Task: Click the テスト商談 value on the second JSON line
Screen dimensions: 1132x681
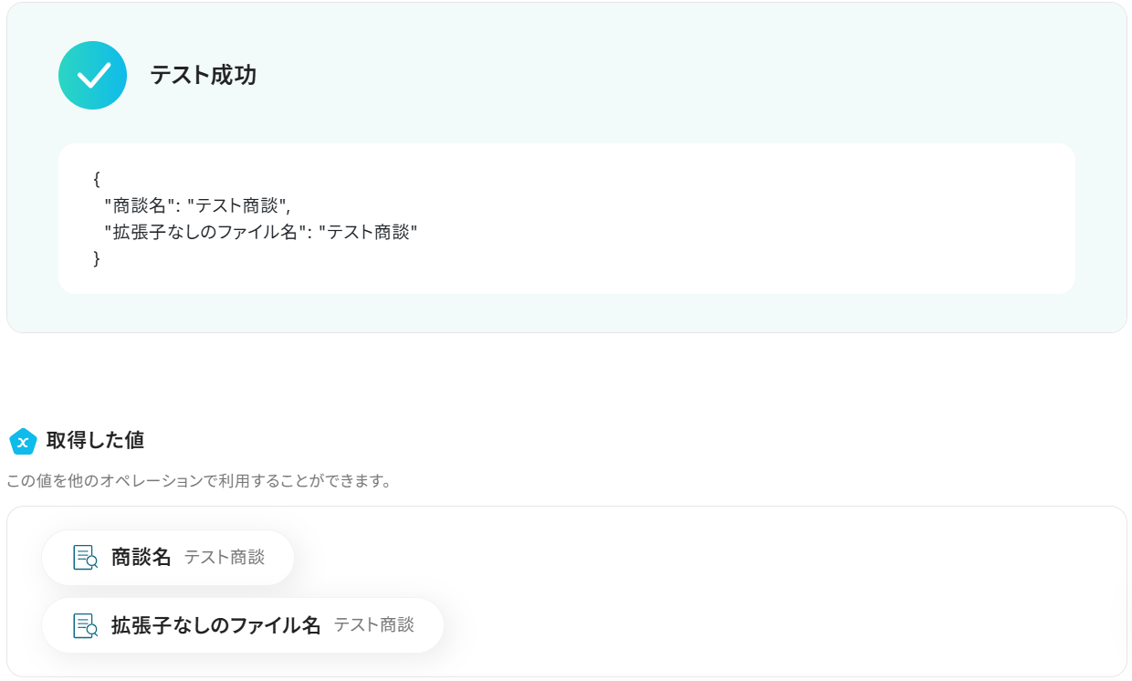Action: point(369,232)
